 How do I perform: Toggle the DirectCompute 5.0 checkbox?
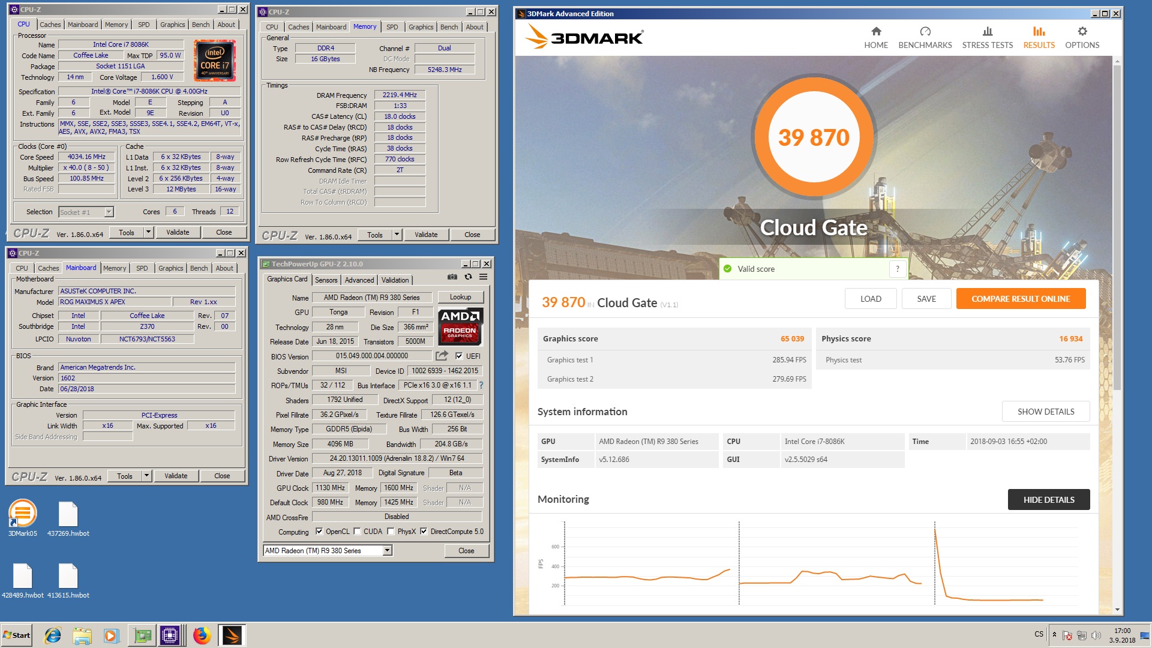pyautogui.click(x=424, y=531)
